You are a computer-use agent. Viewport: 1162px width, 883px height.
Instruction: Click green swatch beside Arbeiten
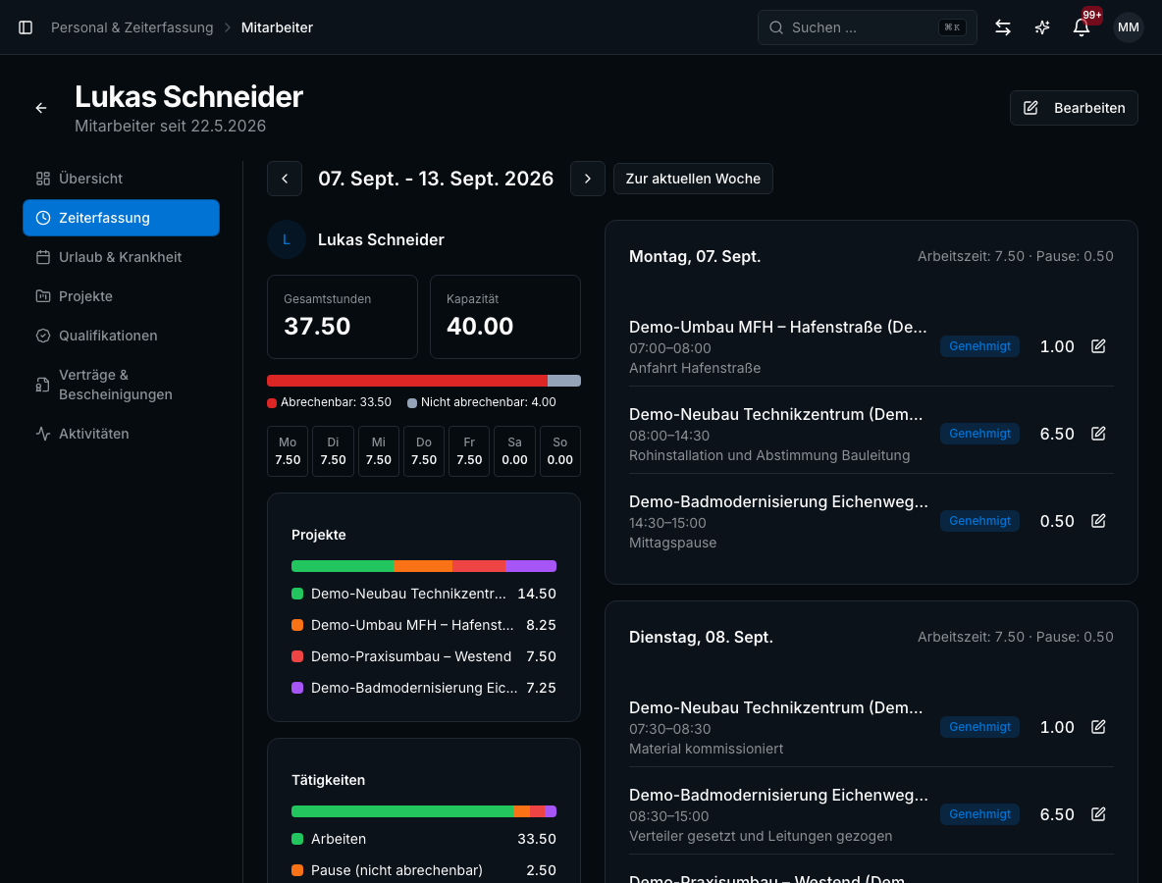(x=297, y=839)
